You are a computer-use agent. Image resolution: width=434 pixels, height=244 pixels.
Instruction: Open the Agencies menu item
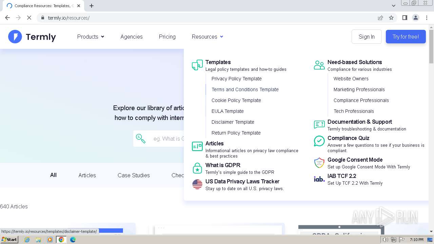[x=132, y=37]
